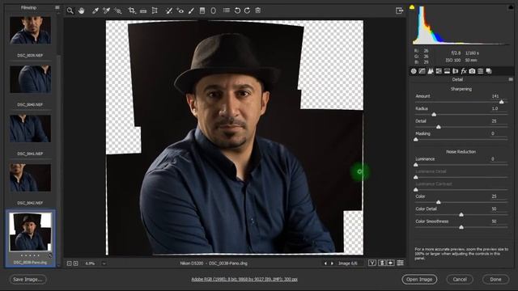Switch to the HSL/Grayscale panel tab
The height and width of the screenshot is (291, 518).
439,71
